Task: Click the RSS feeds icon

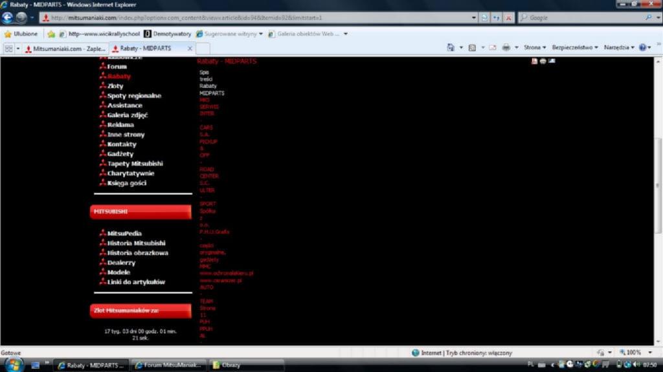Action: (x=472, y=47)
